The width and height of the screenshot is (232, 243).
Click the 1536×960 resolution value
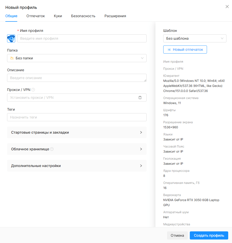click(171, 127)
